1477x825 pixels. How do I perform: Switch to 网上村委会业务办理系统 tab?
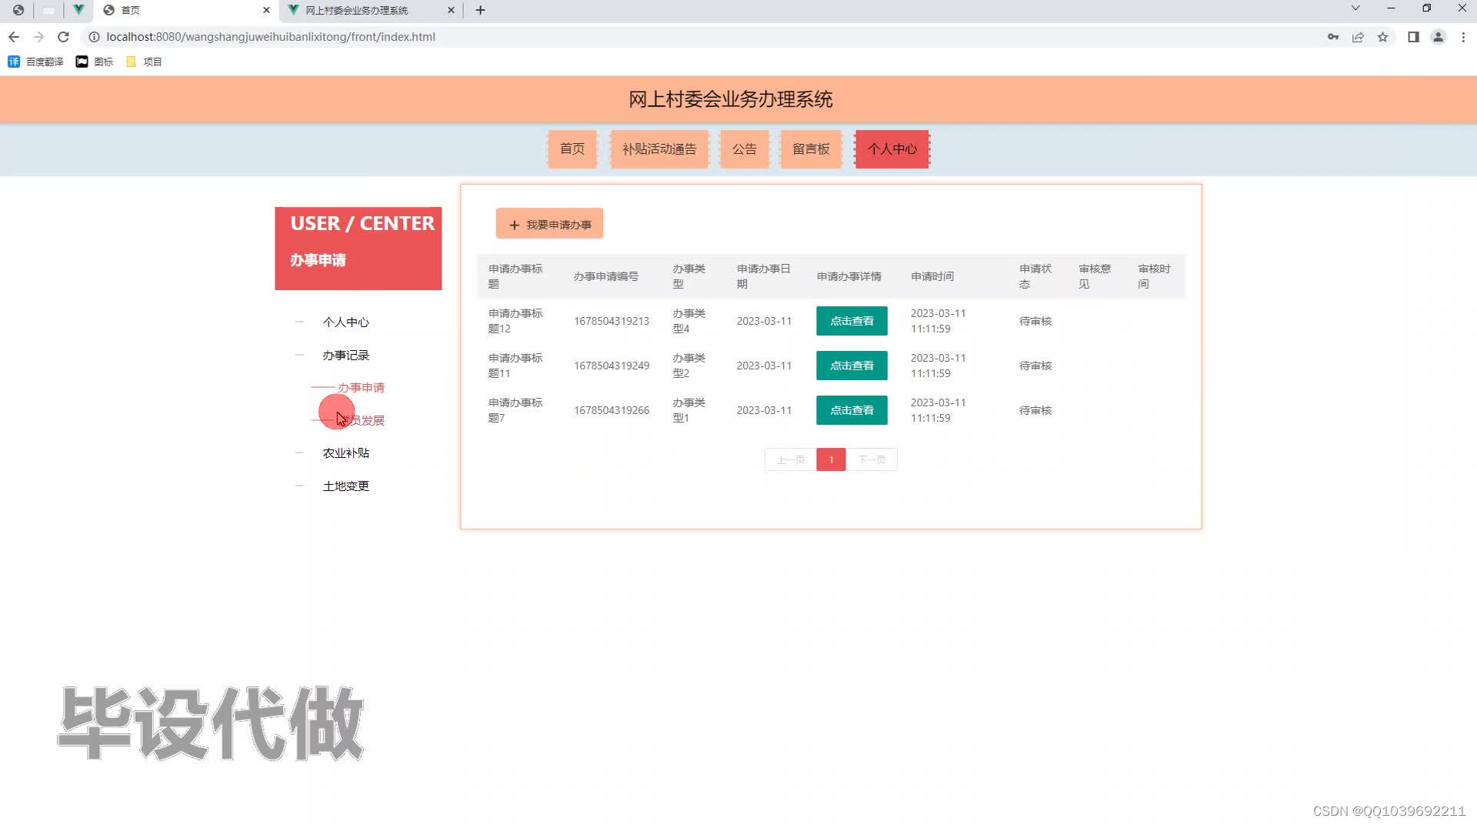[x=371, y=10]
